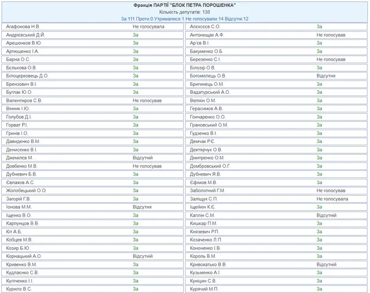
Task: Click 'Не голосував' status for Валентиров С.В.
Action: coord(147,100)
